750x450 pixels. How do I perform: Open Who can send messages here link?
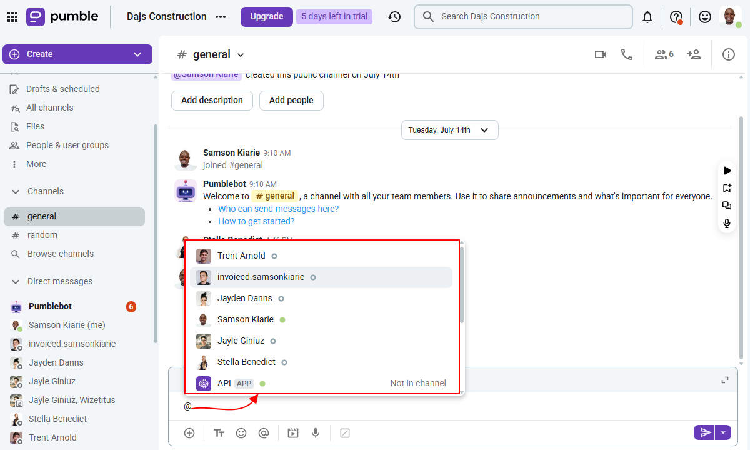[x=278, y=209]
